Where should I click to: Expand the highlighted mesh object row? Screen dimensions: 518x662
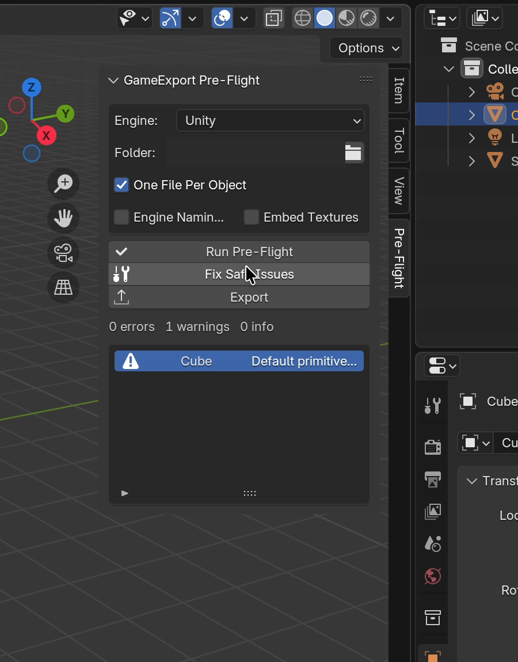471,115
